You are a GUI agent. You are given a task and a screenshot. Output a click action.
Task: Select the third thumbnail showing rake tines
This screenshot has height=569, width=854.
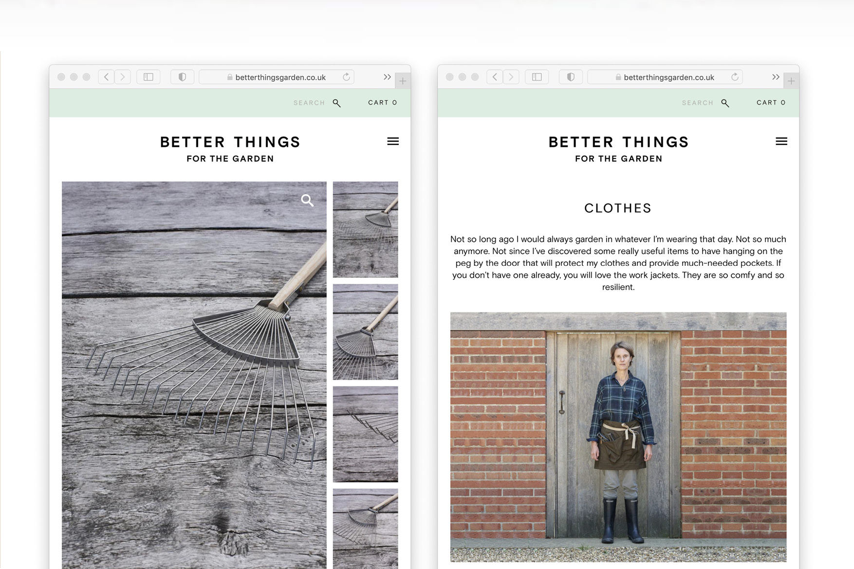click(x=365, y=434)
